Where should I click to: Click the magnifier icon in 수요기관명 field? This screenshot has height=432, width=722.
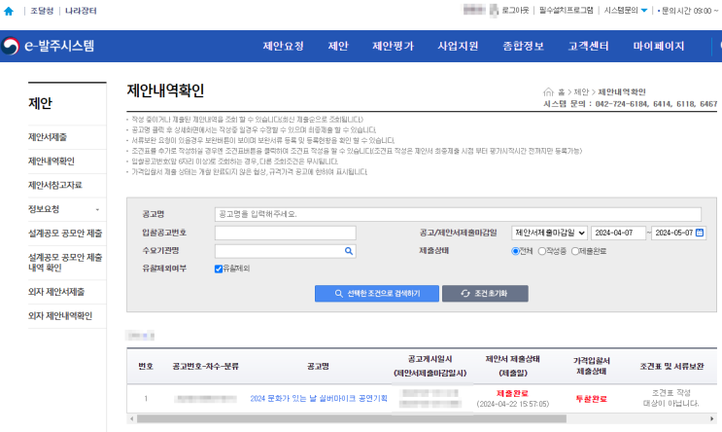tap(349, 251)
